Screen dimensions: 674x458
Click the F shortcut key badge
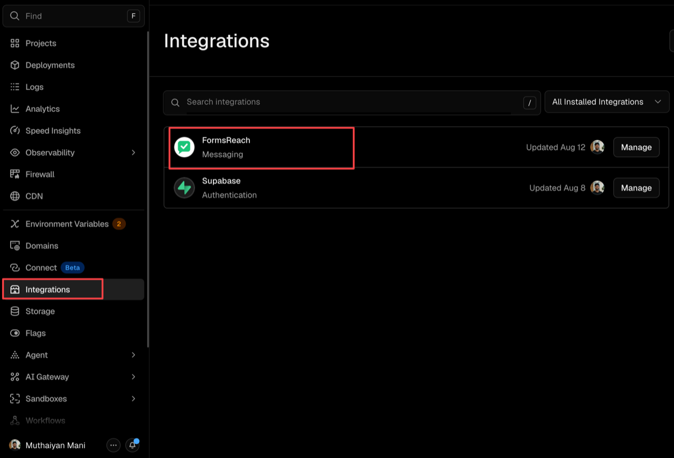pos(133,16)
